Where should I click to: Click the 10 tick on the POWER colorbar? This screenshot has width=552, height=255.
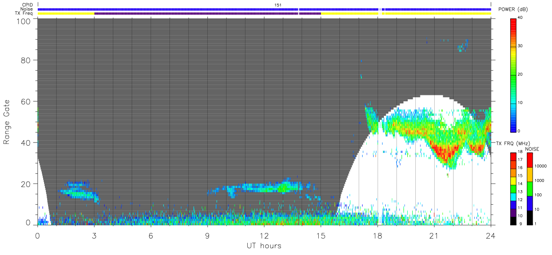[x=521, y=103]
